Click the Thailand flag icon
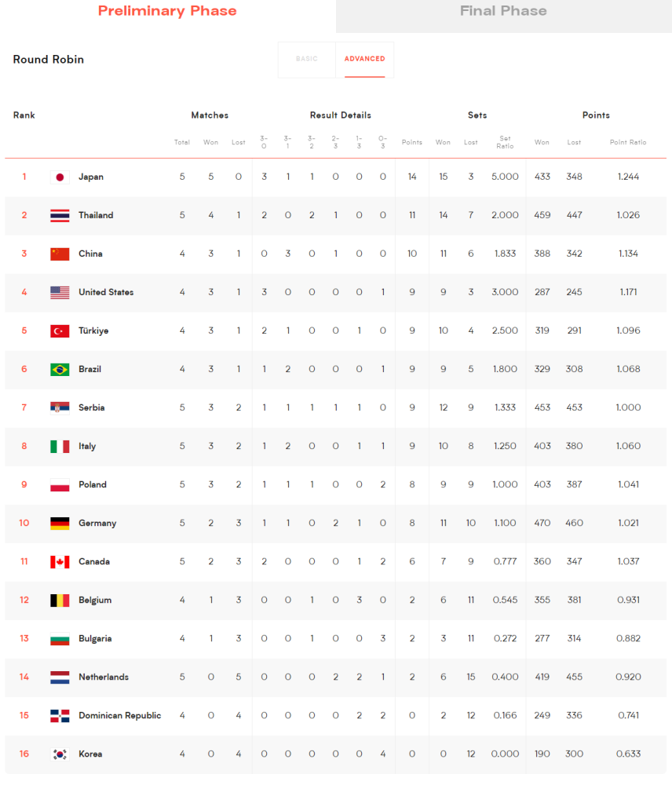672x785 pixels. (x=60, y=215)
